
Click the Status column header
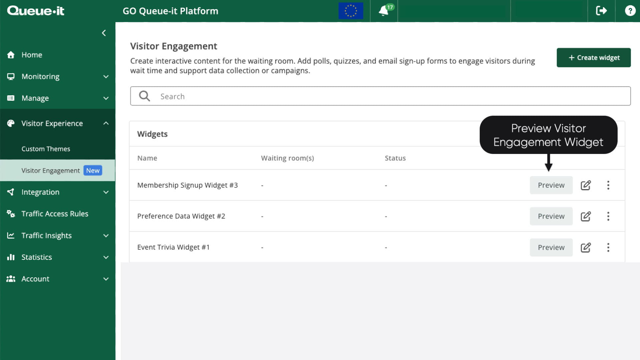(x=395, y=158)
